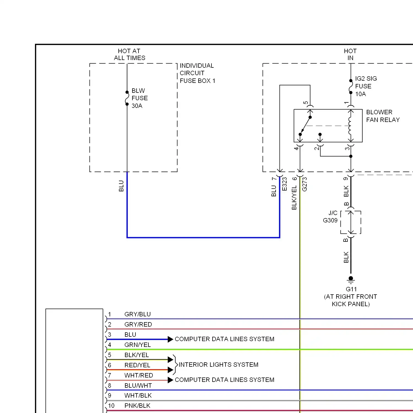The height and width of the screenshot is (413, 413).
Task: Click the arrowhead ending the pin 3 BLU wire
Action: point(170,339)
